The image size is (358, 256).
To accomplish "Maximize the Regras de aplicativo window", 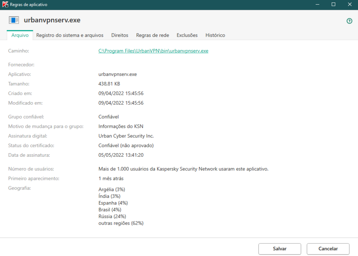I will point(333,5).
